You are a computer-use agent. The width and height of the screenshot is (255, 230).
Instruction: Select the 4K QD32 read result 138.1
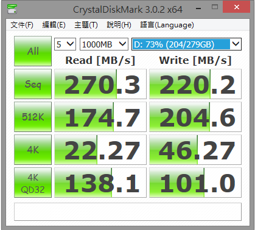pyautogui.click(x=100, y=183)
